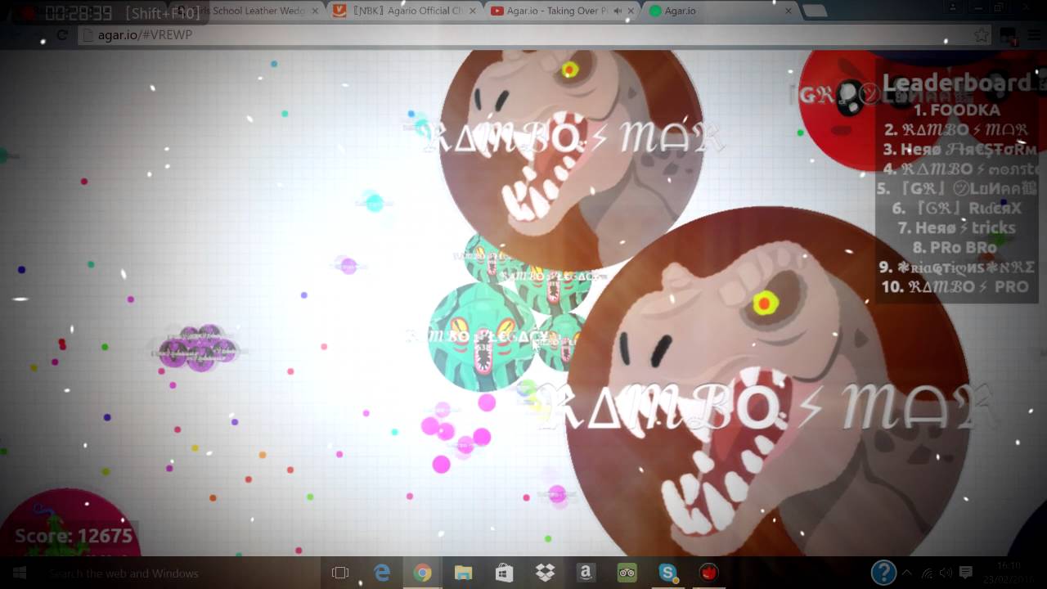Open Task View from the taskbar
The height and width of the screenshot is (589, 1047).
click(x=340, y=573)
